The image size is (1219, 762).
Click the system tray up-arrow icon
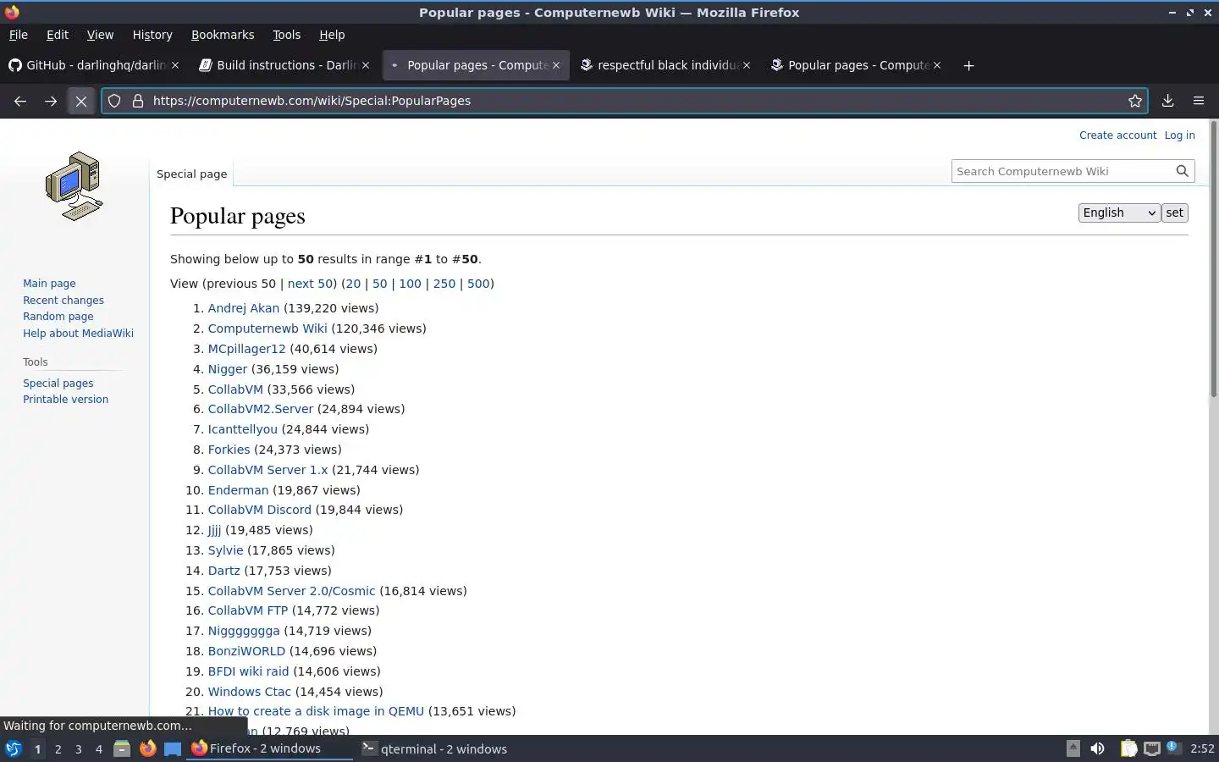[x=1073, y=748]
